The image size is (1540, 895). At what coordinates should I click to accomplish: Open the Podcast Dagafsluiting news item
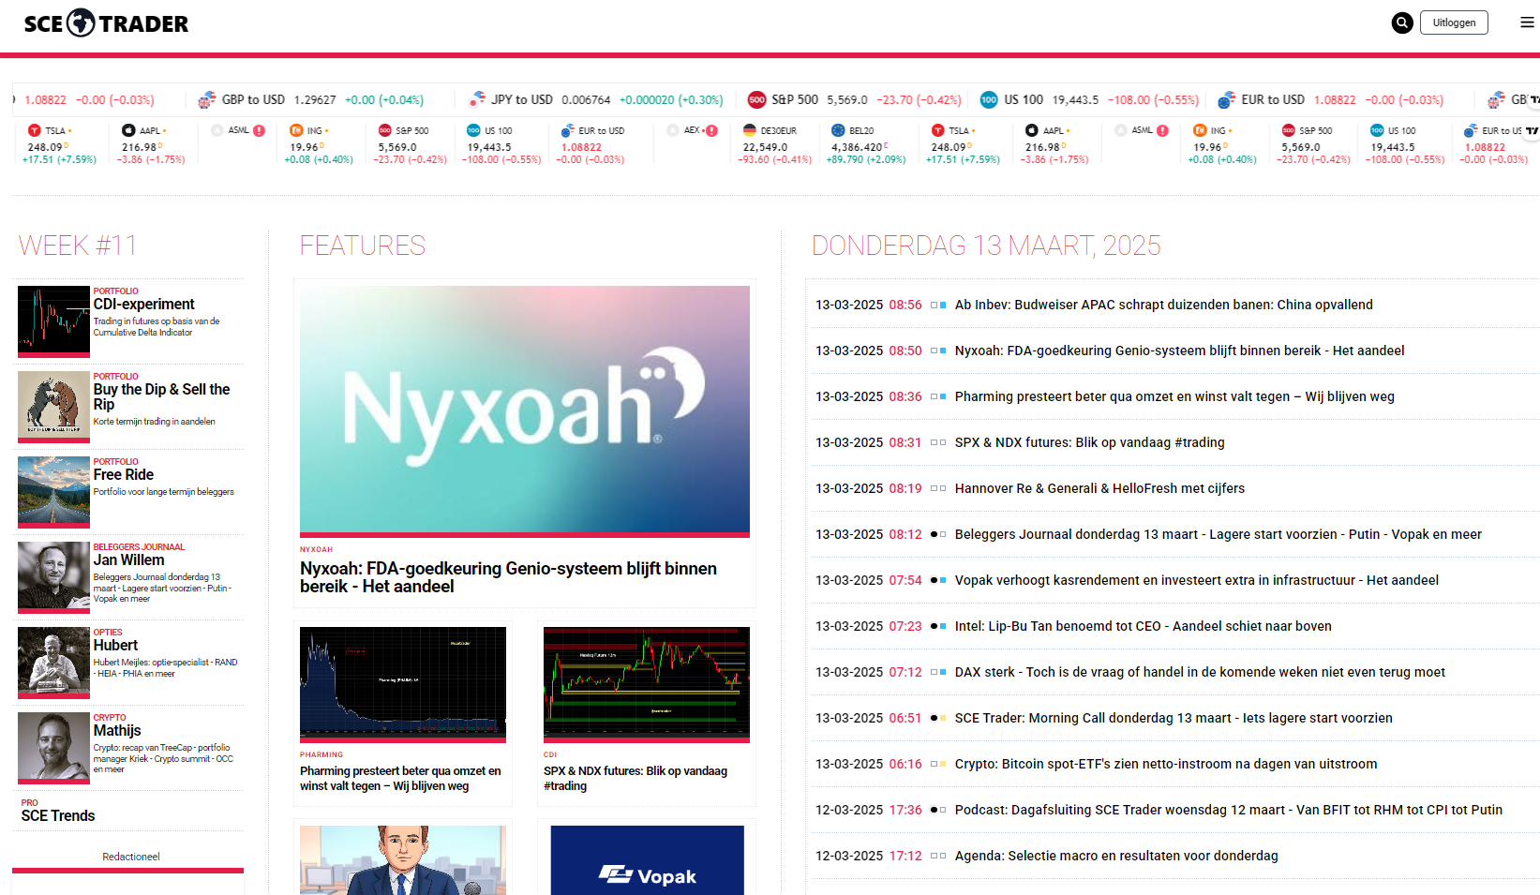pos(1229,810)
